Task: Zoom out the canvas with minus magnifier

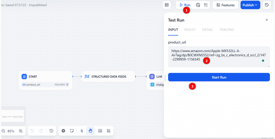Action: point(3,131)
